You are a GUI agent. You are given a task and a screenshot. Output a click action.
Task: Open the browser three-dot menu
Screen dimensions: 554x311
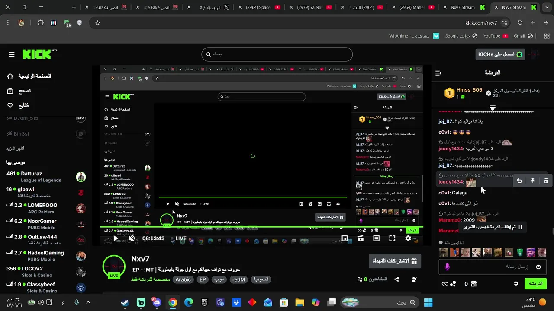(8, 23)
